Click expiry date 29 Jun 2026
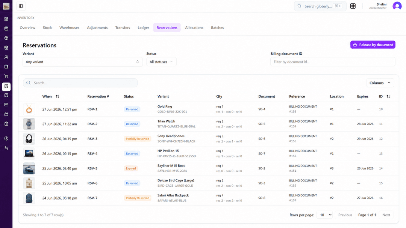Viewport: 406px width, 228px height. pos(365,139)
